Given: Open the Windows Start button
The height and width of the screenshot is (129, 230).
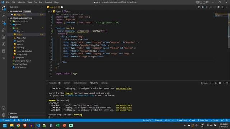Looking at the screenshot, I should coord(5,125).
